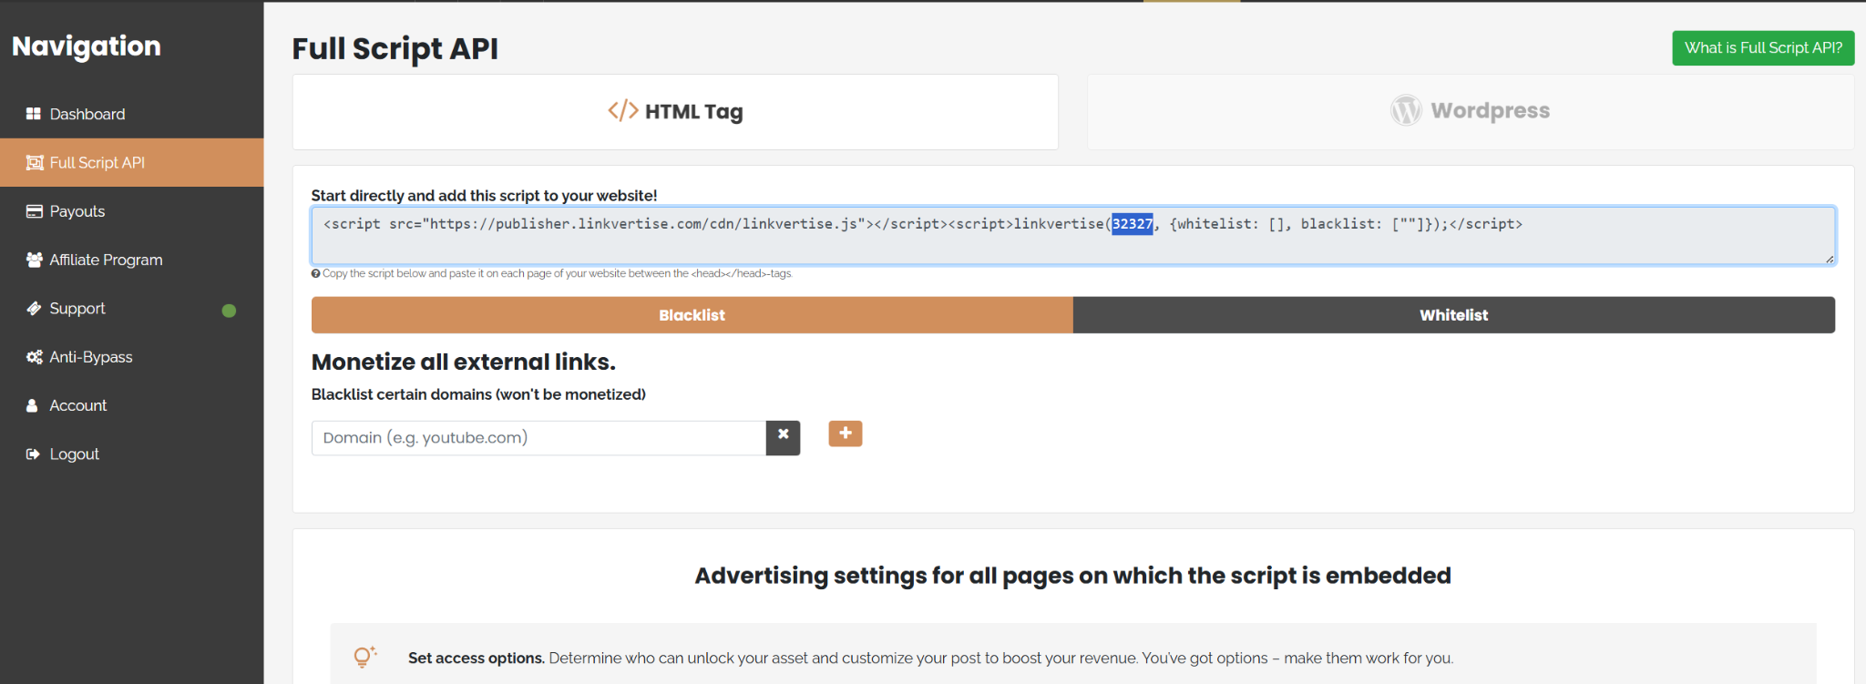Click the Account user icon

pyautogui.click(x=32, y=405)
